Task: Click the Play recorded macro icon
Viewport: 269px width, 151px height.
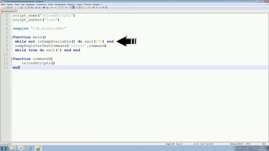Action: click(x=100, y=8)
